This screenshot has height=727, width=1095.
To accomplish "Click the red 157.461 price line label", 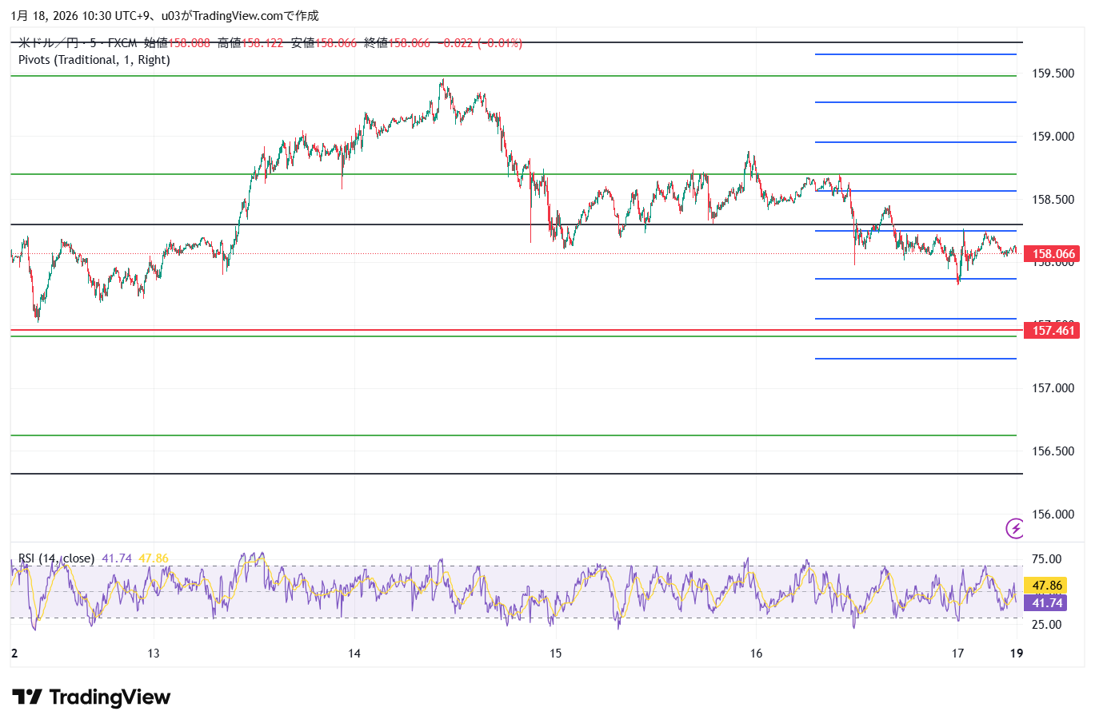I will tap(1053, 330).
